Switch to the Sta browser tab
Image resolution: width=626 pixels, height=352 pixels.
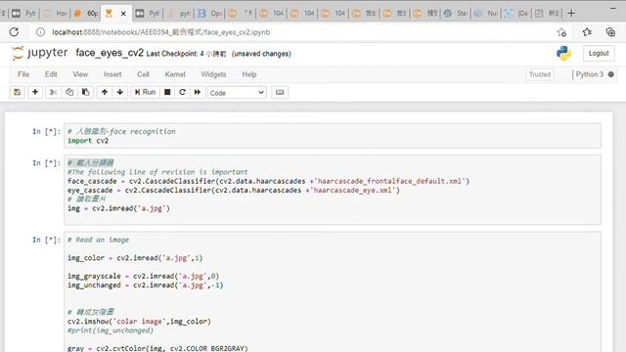pos(456,14)
